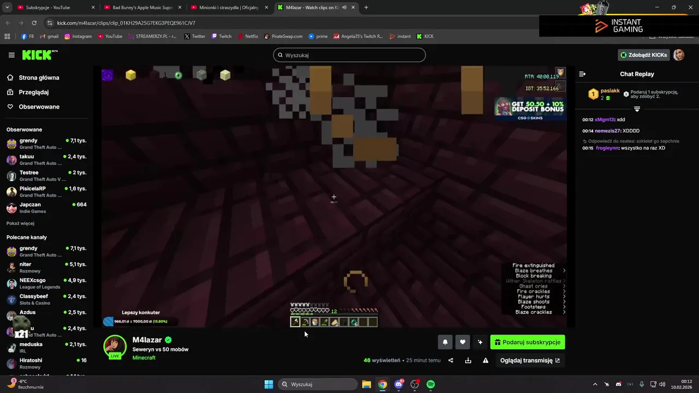Collapse the Chat Replay panel
The height and width of the screenshot is (393, 699).
(582, 74)
